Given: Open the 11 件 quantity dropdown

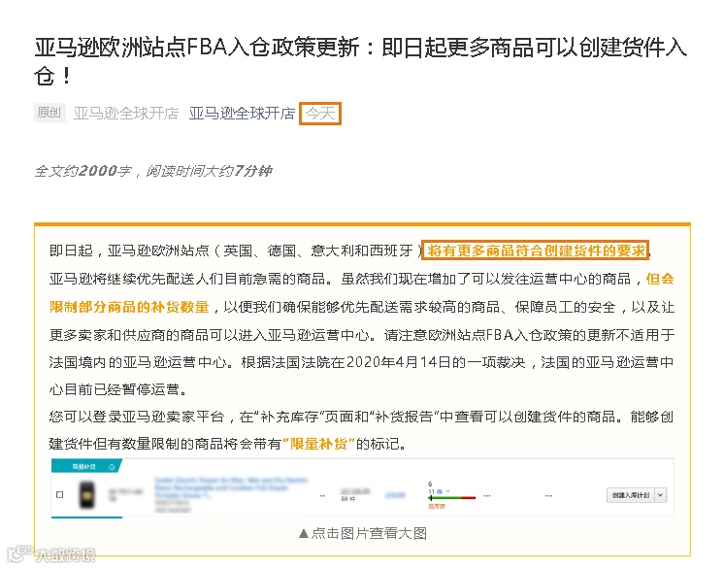Looking at the screenshot, I should click(x=439, y=491).
